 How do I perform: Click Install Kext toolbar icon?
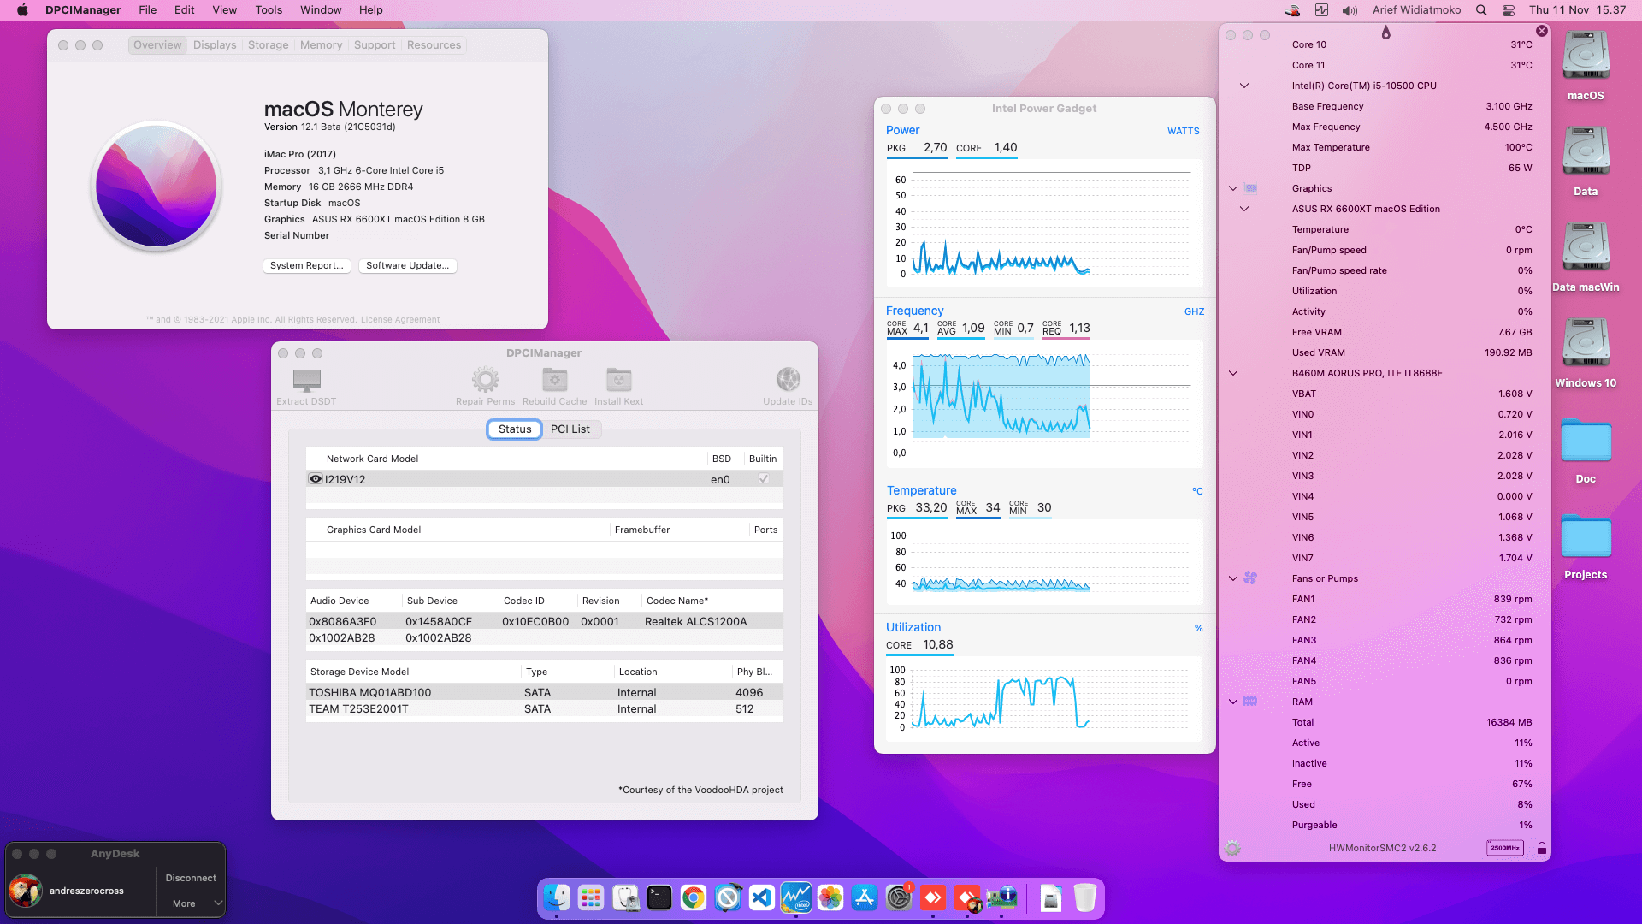[618, 379]
